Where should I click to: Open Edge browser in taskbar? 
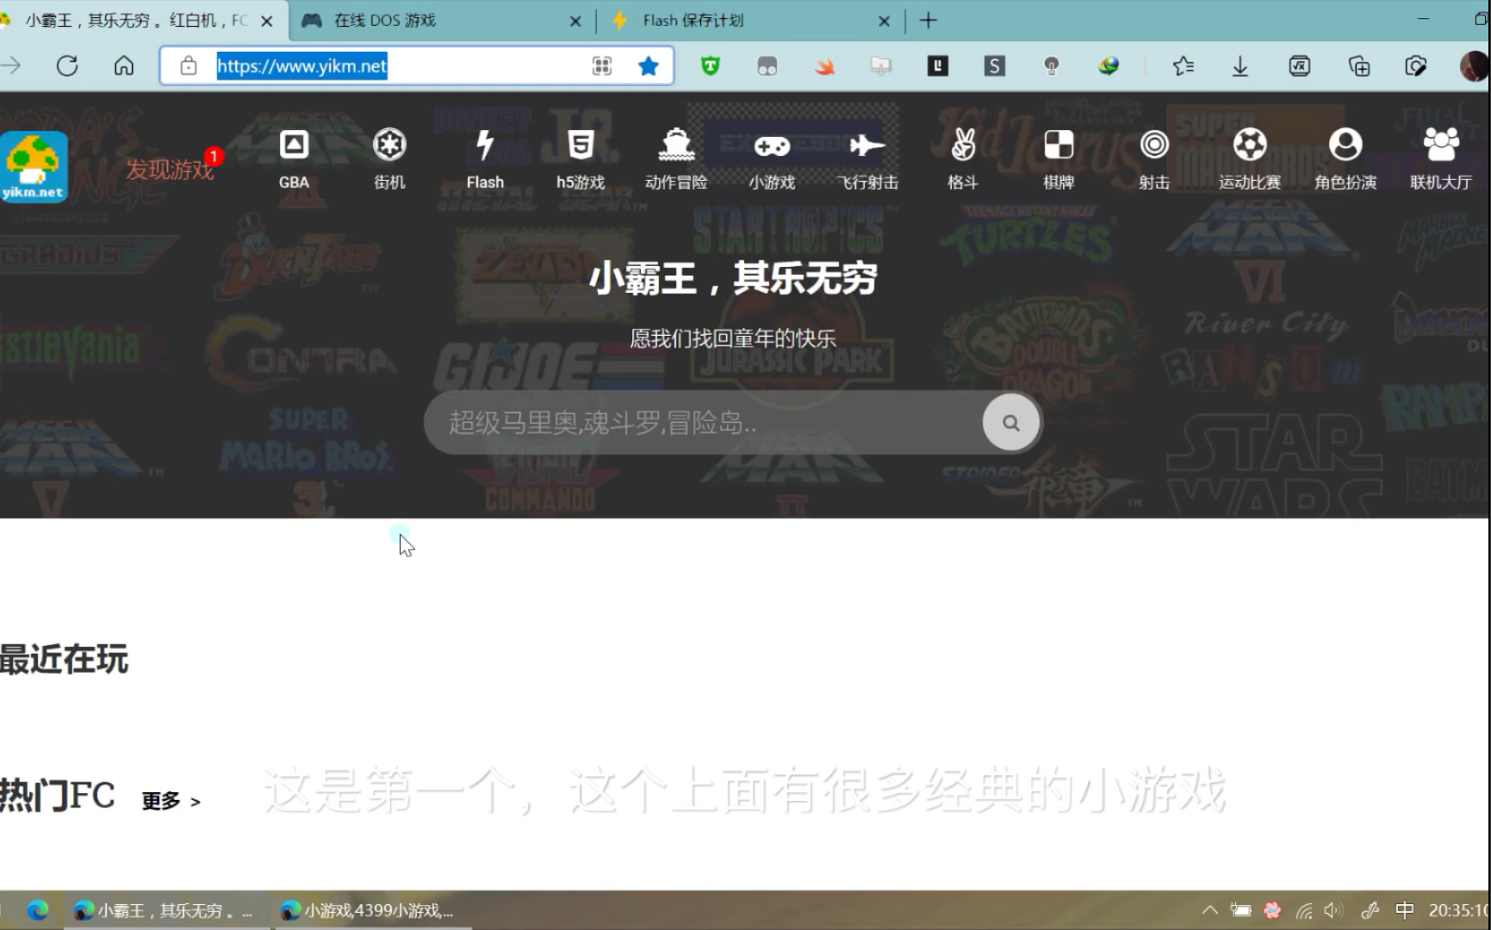[x=37, y=910]
